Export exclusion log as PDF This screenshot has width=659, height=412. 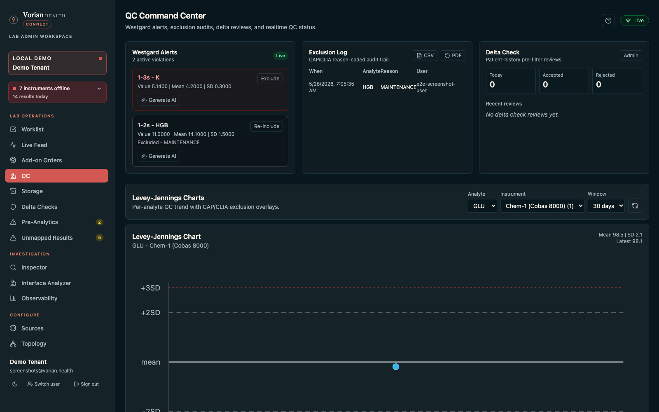point(453,56)
